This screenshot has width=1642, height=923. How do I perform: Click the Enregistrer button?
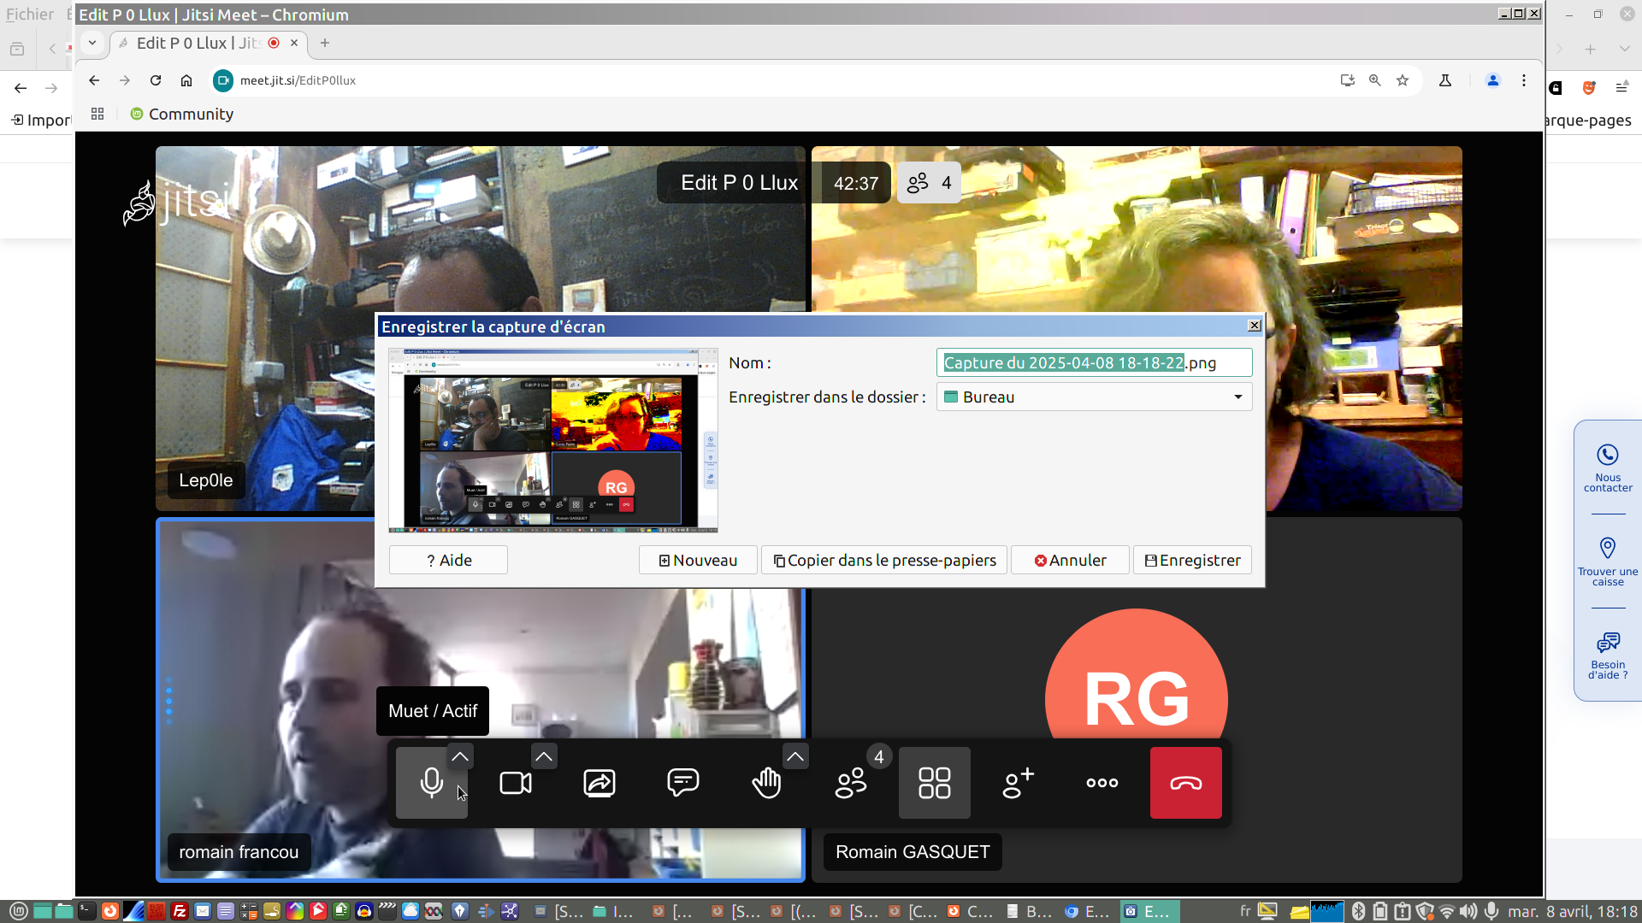[x=1192, y=561]
